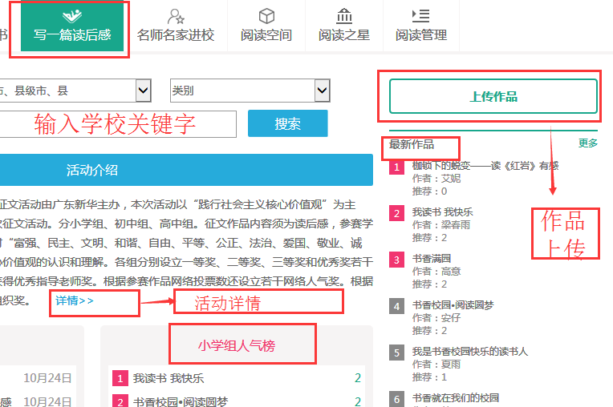Open the 写一篇读后感 tab
The image size is (613, 407).
coord(72,34)
